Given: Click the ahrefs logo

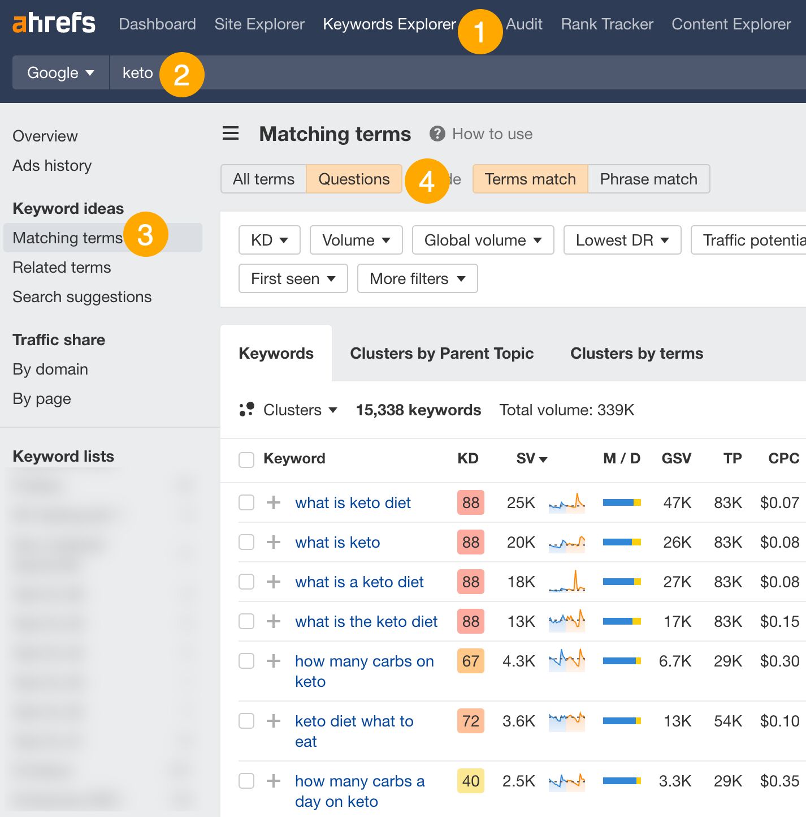Looking at the screenshot, I should coord(54,23).
